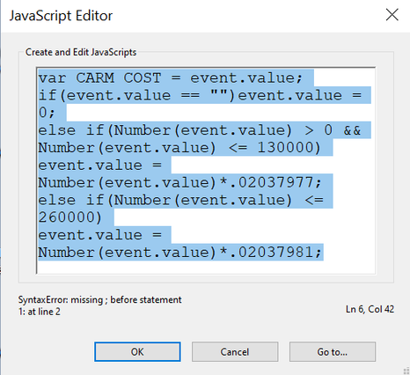
Task: Click the "SyntaxError: missing ; before statement" message
Action: point(99,299)
